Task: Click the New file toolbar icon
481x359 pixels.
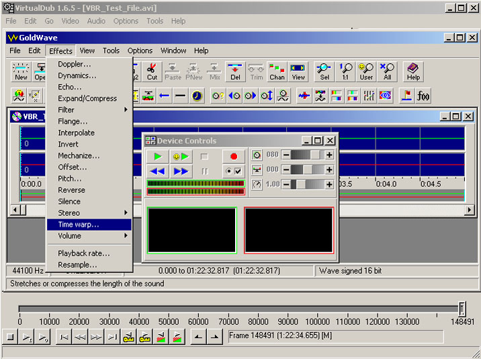Action: (x=21, y=71)
